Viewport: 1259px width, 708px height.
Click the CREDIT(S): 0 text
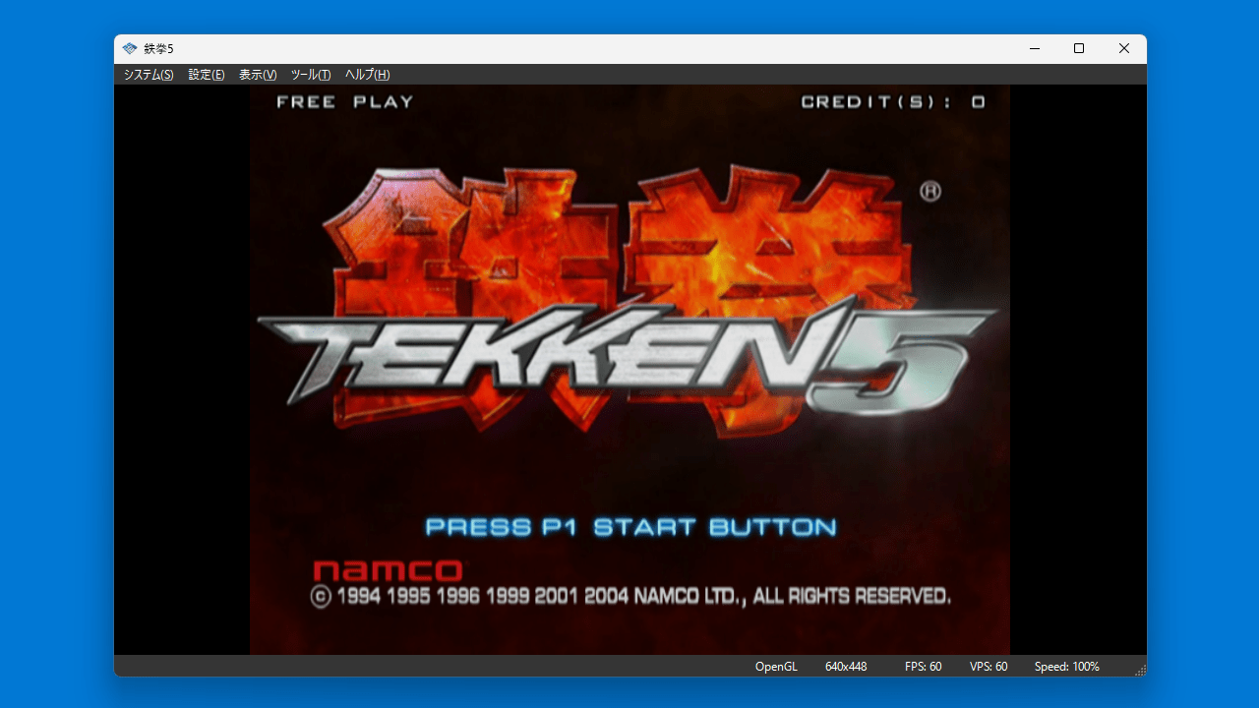click(x=893, y=101)
